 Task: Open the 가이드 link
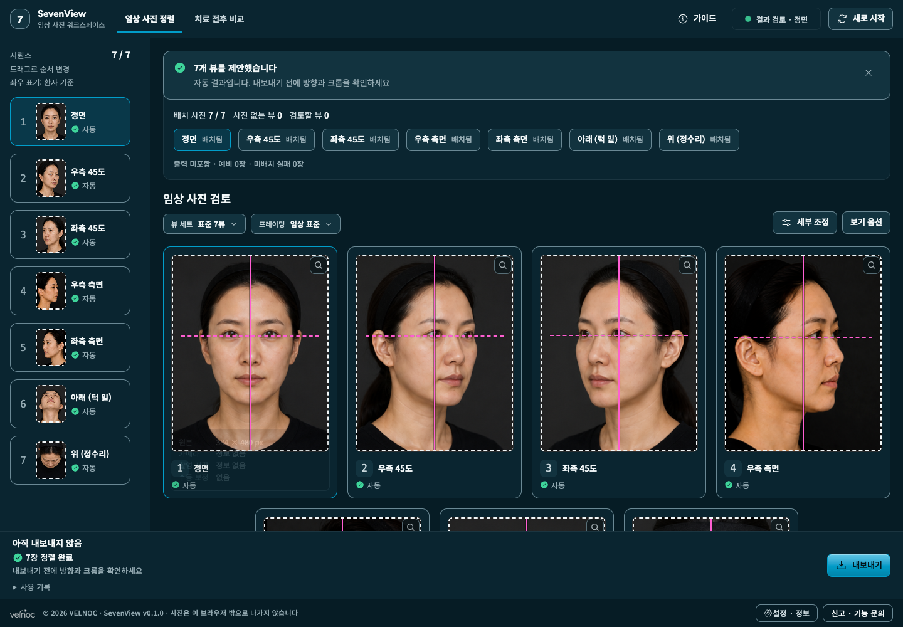697,19
